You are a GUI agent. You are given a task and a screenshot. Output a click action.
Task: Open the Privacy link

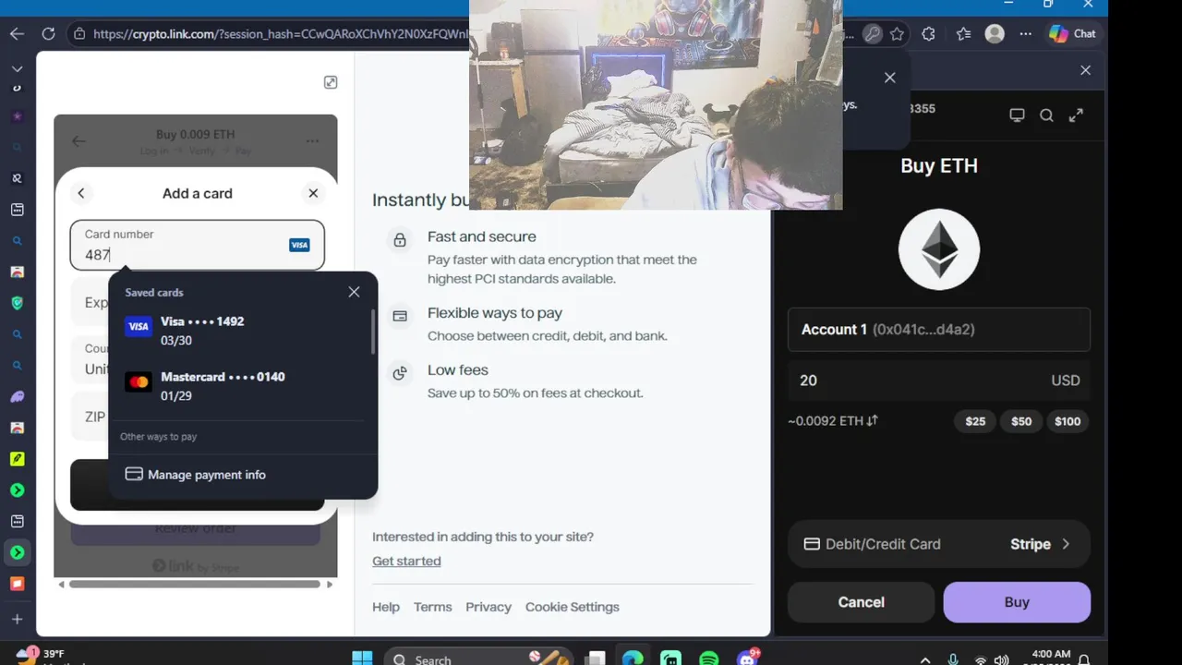(x=488, y=607)
